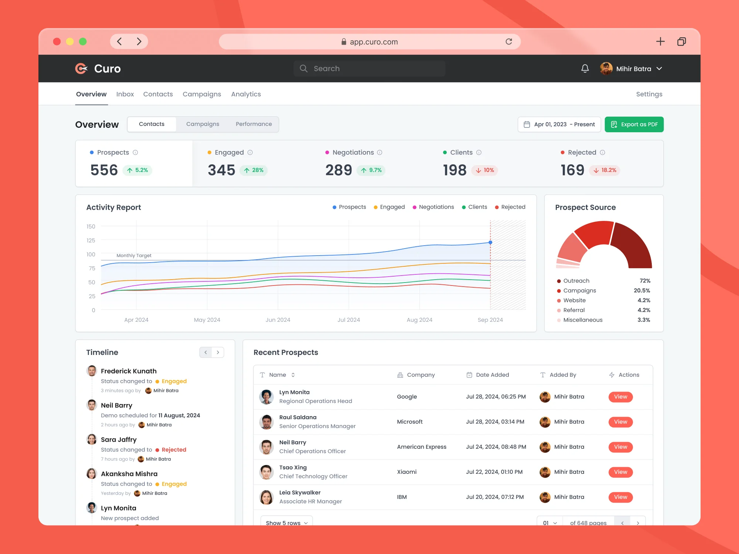This screenshot has height=554, width=739.
Task: Click the info icon next to Clients
Action: coord(479,153)
